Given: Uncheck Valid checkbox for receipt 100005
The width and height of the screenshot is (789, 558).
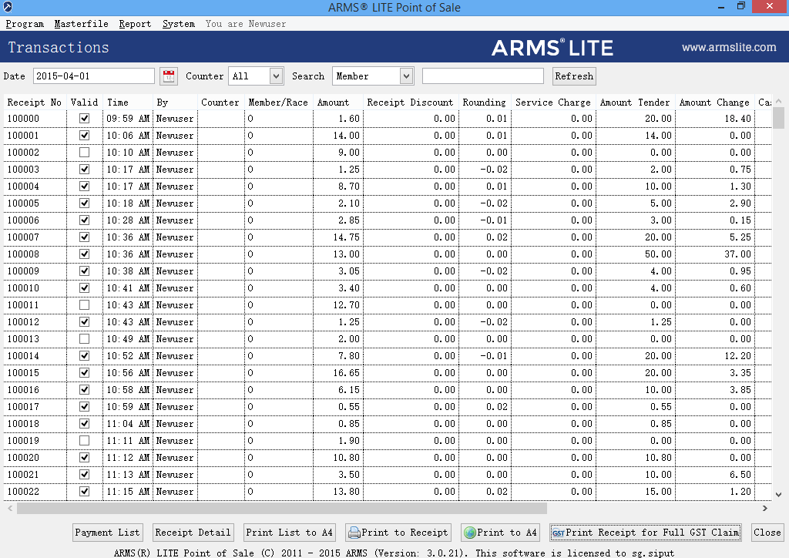Looking at the screenshot, I should 84,203.
